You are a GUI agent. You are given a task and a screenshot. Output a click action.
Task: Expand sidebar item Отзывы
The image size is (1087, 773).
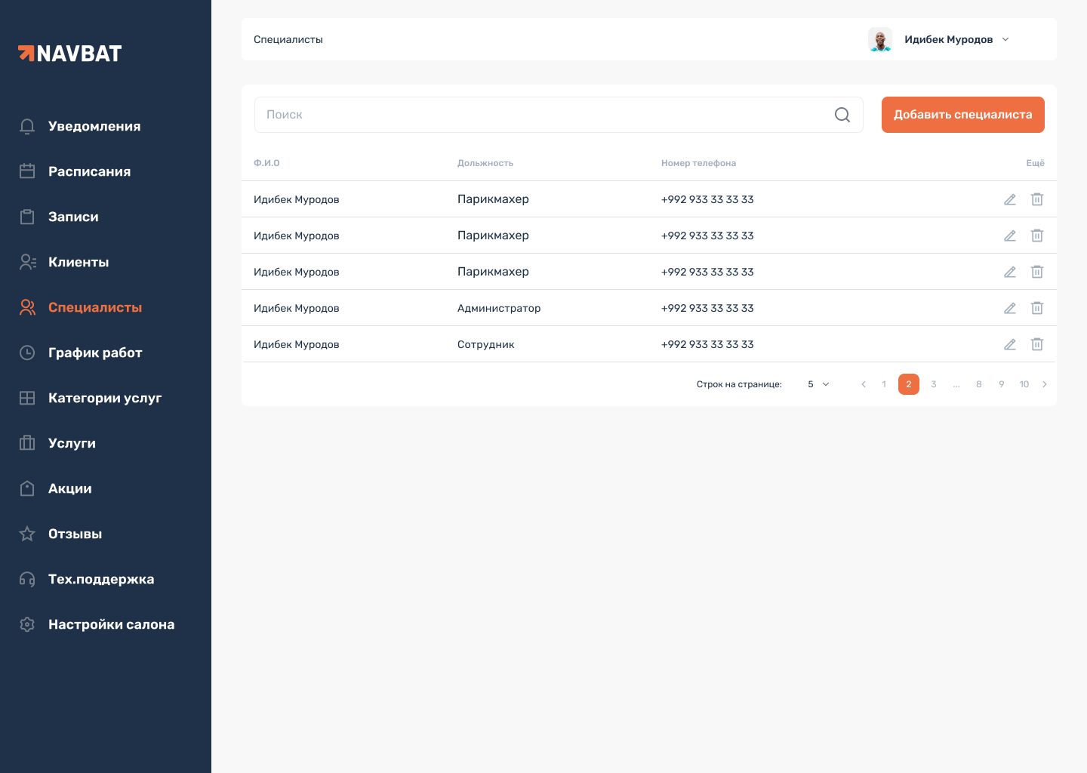[x=75, y=534]
